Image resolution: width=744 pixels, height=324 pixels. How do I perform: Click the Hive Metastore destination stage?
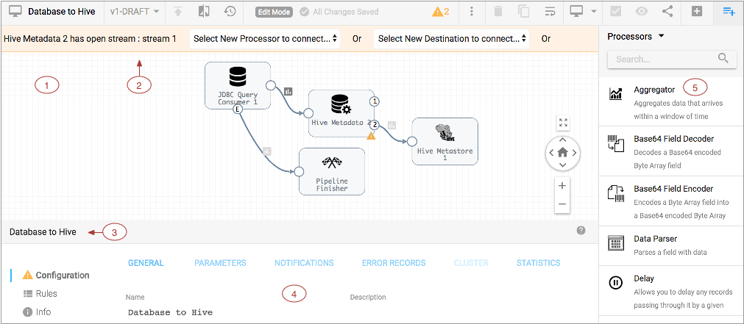click(x=444, y=142)
